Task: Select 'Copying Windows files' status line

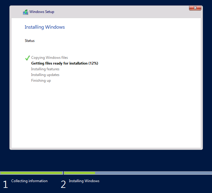Action: pos(49,58)
